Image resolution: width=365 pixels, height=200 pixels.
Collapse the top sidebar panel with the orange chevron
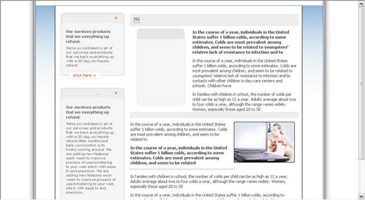pyautogui.click(x=116, y=18)
